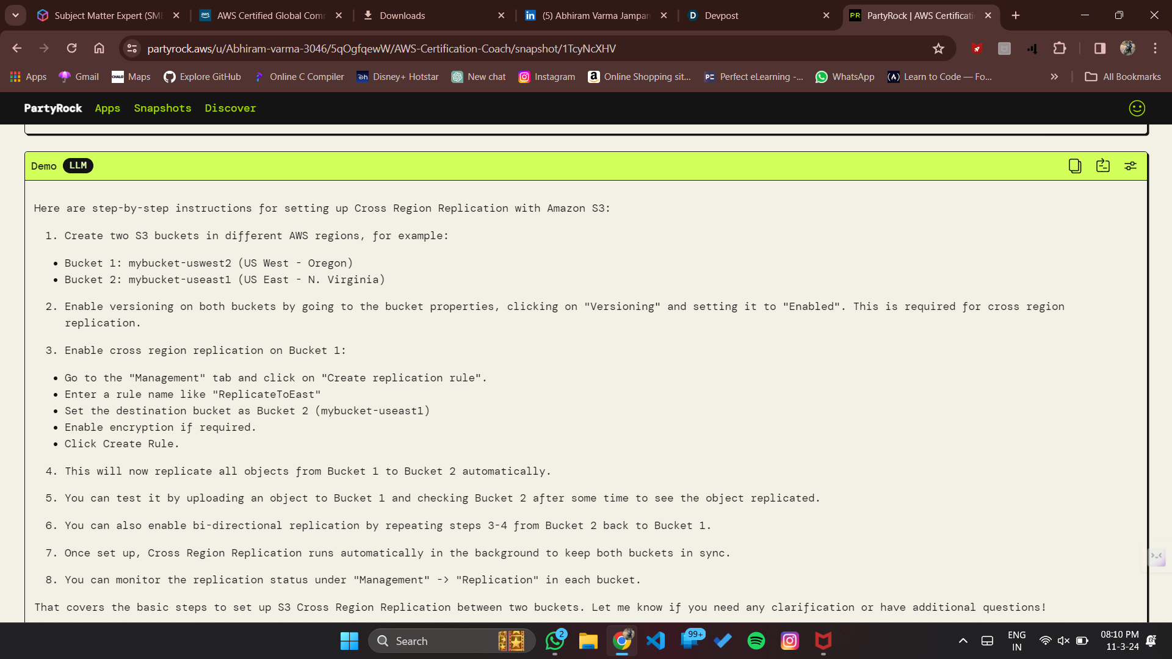This screenshot has width=1172, height=659.
Task: Click the PartyRock home logo
Action: tap(52, 108)
